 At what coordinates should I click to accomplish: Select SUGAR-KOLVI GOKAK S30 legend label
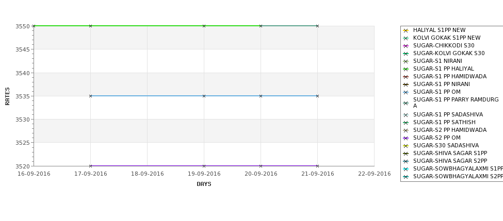tap(449, 53)
